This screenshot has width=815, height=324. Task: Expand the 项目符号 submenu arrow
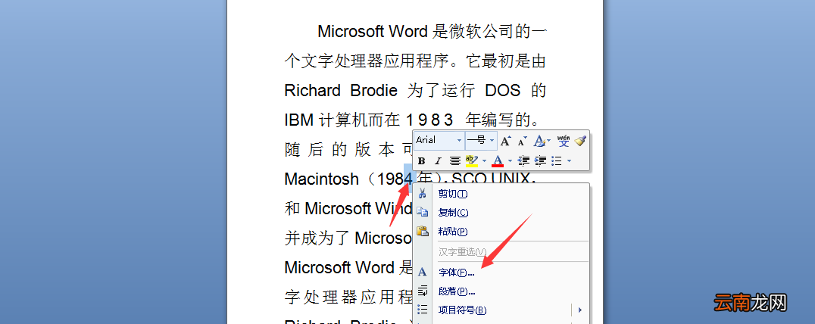[580, 310]
